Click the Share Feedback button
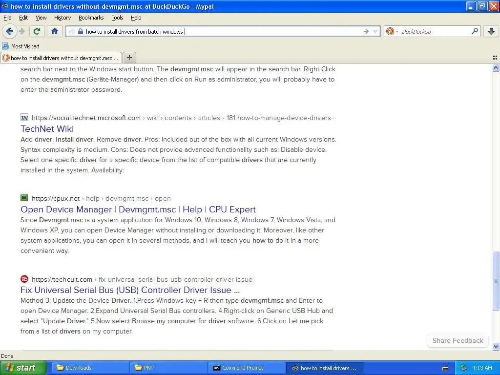Screen dimensions: 500x375 point(458,340)
